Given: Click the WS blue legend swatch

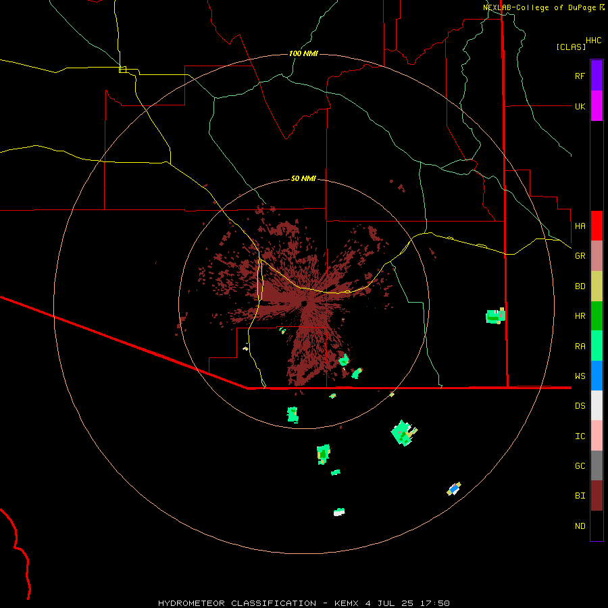Looking at the screenshot, I should [x=597, y=376].
